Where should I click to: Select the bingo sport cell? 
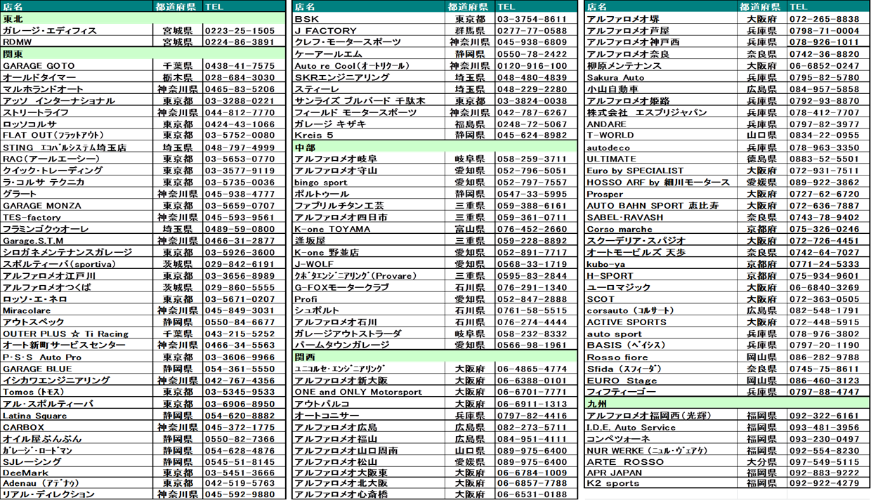click(x=369, y=183)
